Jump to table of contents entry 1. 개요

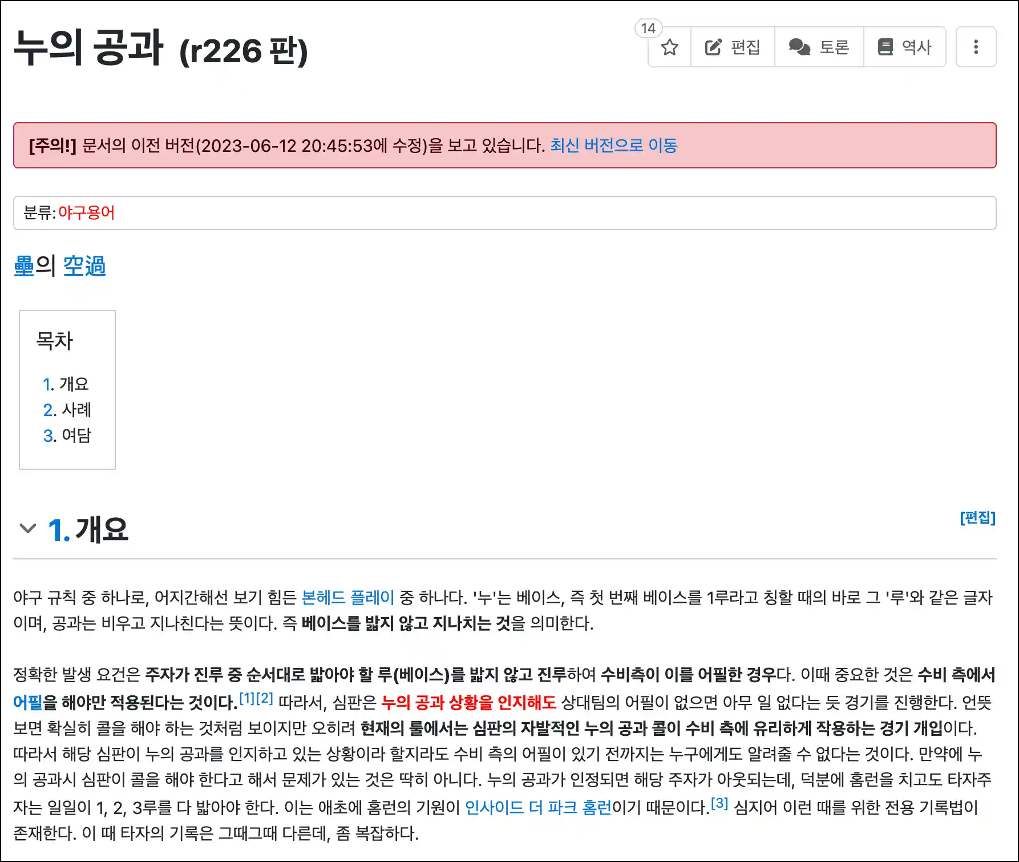tap(66, 384)
